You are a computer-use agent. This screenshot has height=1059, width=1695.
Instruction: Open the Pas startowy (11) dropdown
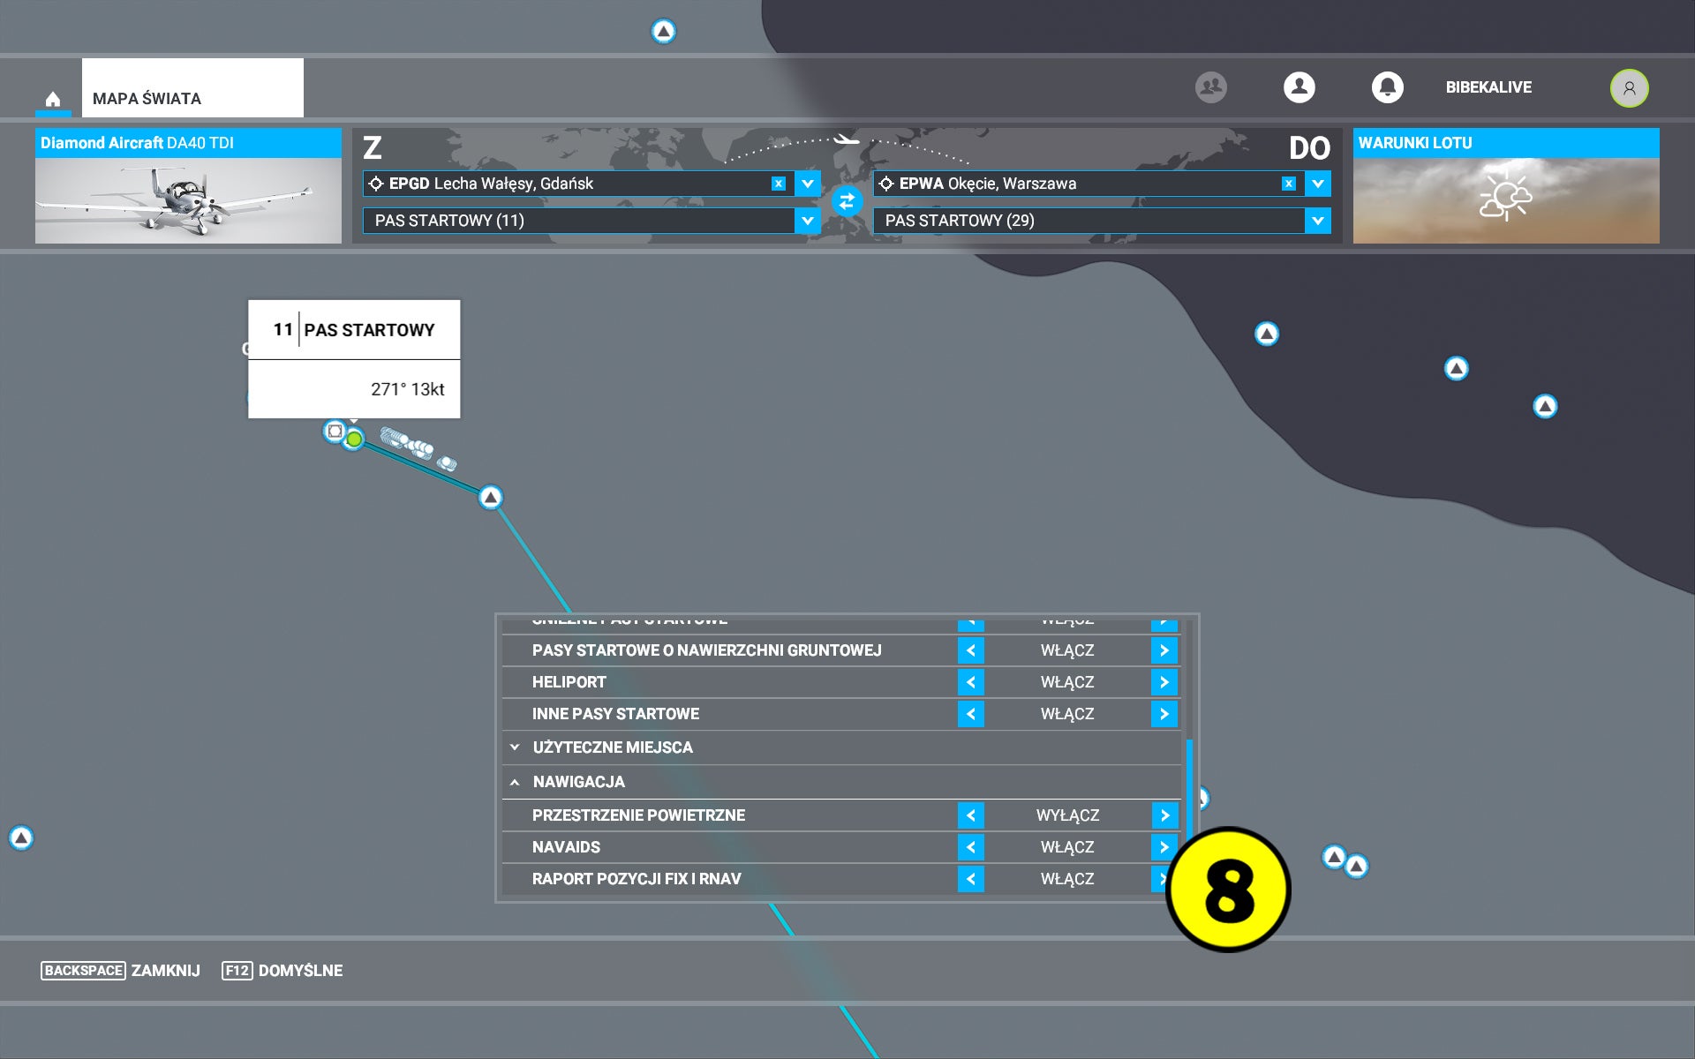point(807,221)
